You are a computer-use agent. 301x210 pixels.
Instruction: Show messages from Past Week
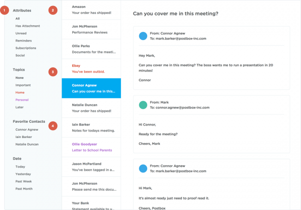tap(24, 181)
